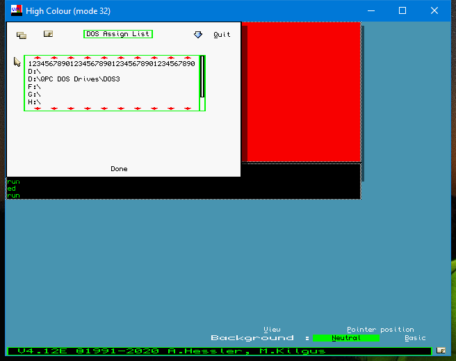
Task: Open the Pointer position option
Action: [x=380, y=330]
